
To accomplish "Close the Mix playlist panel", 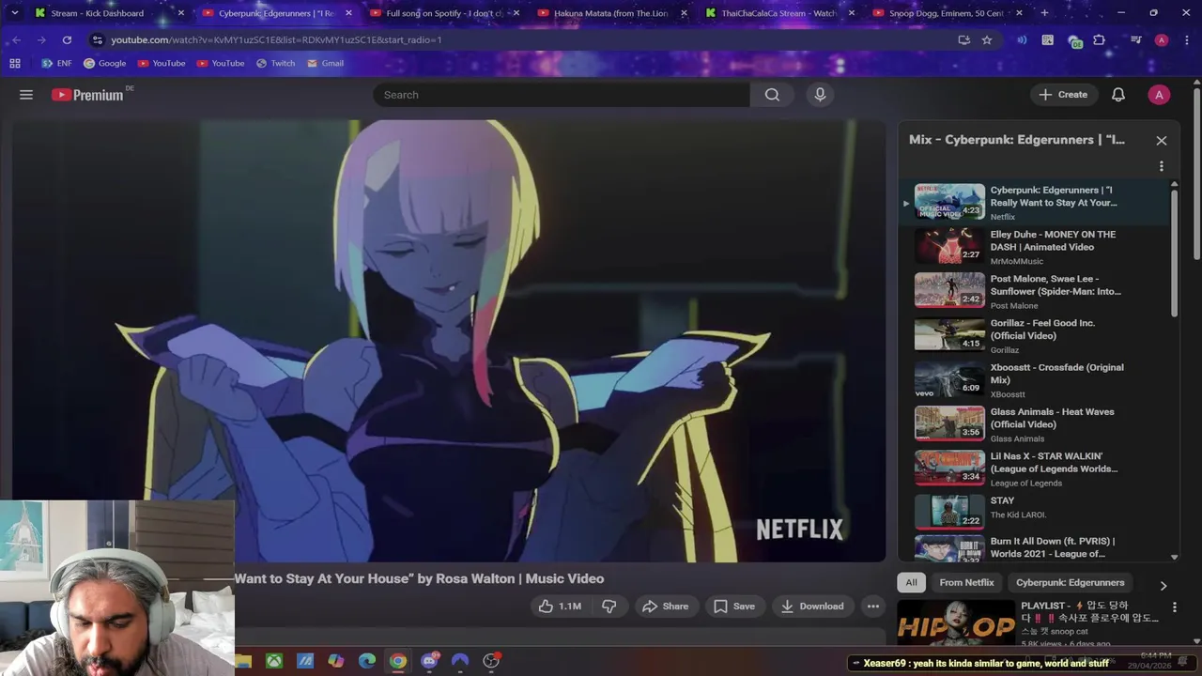I will pyautogui.click(x=1162, y=140).
